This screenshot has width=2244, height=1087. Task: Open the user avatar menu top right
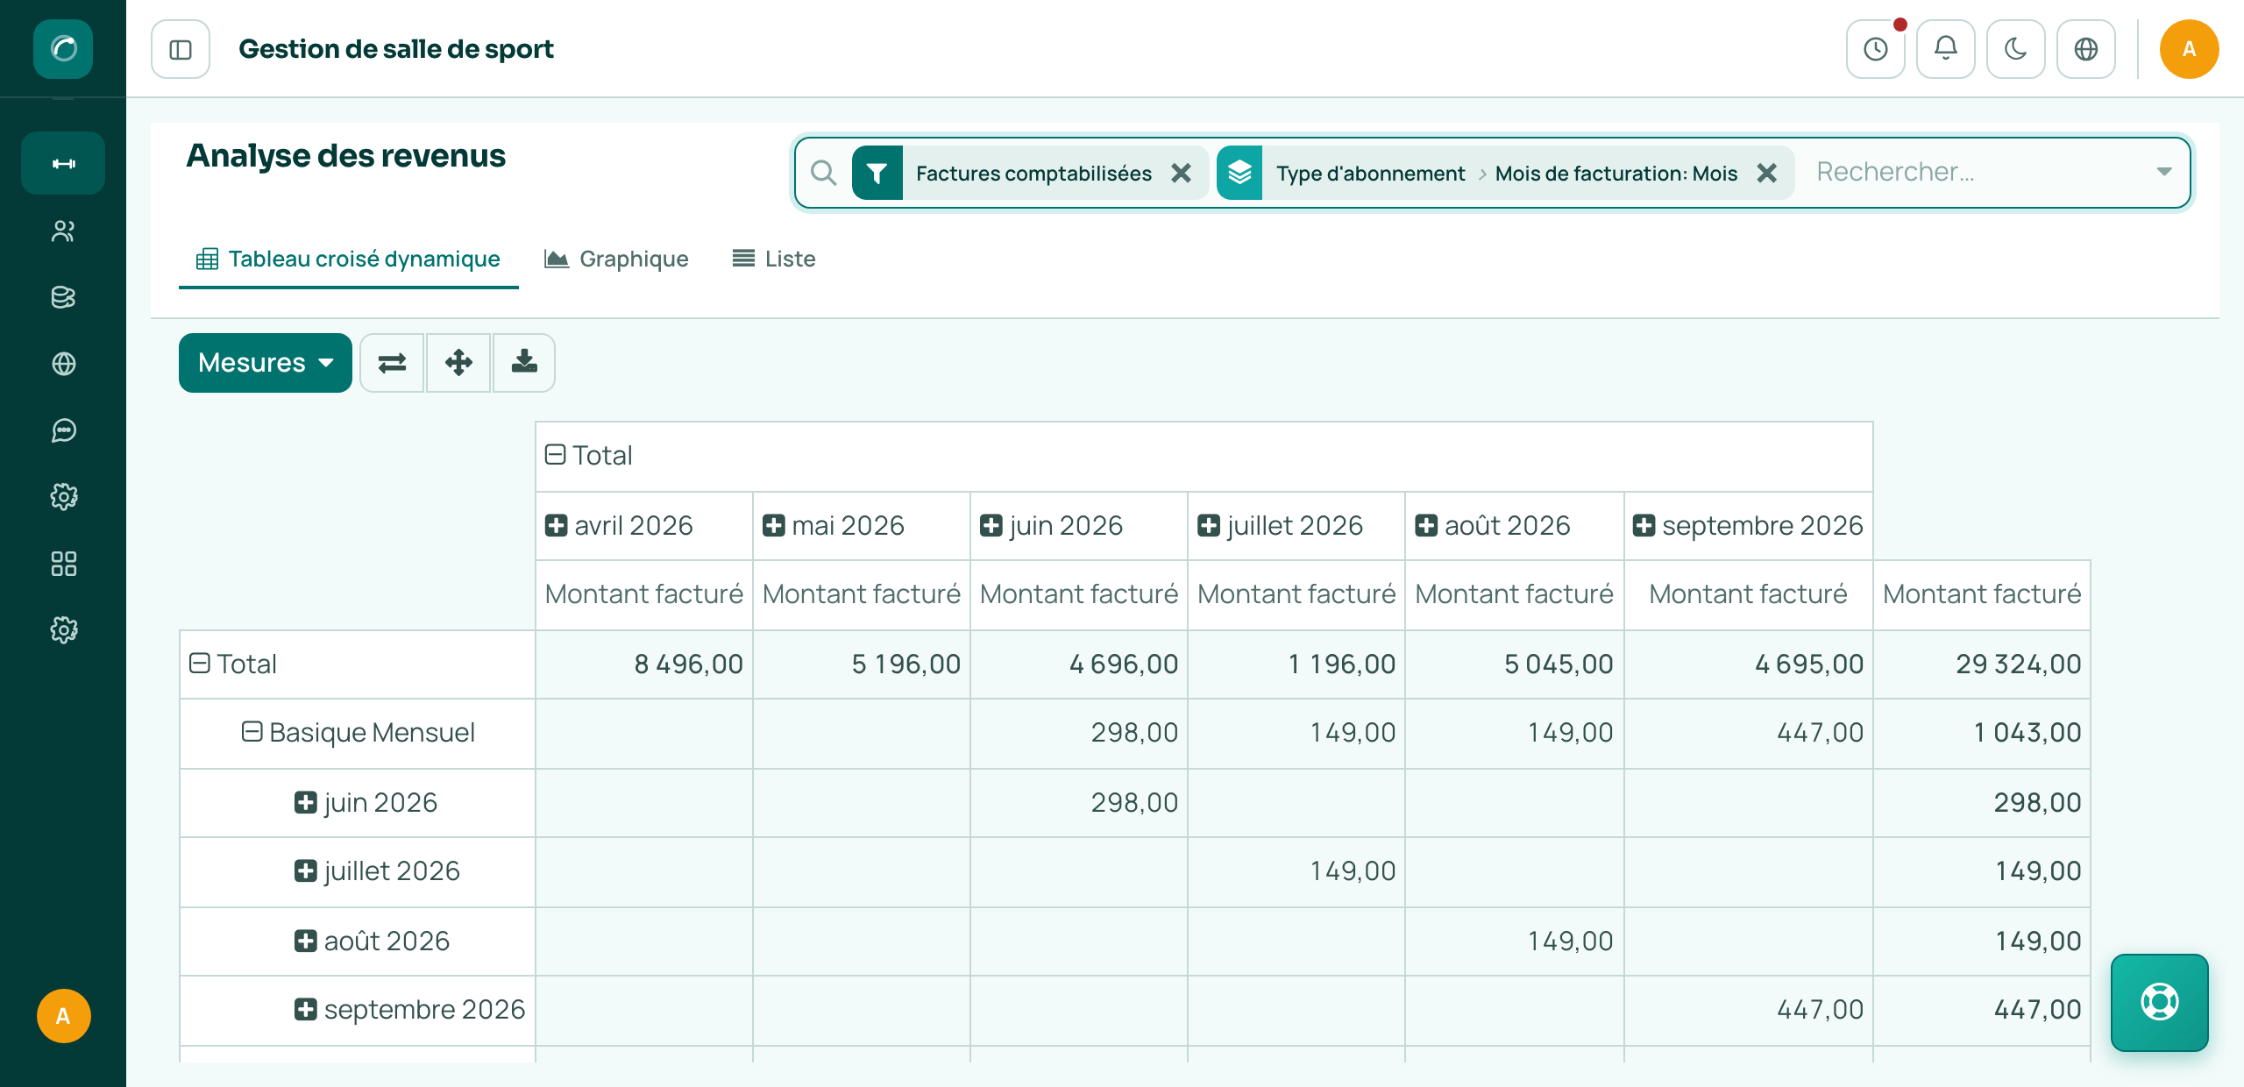[2189, 49]
